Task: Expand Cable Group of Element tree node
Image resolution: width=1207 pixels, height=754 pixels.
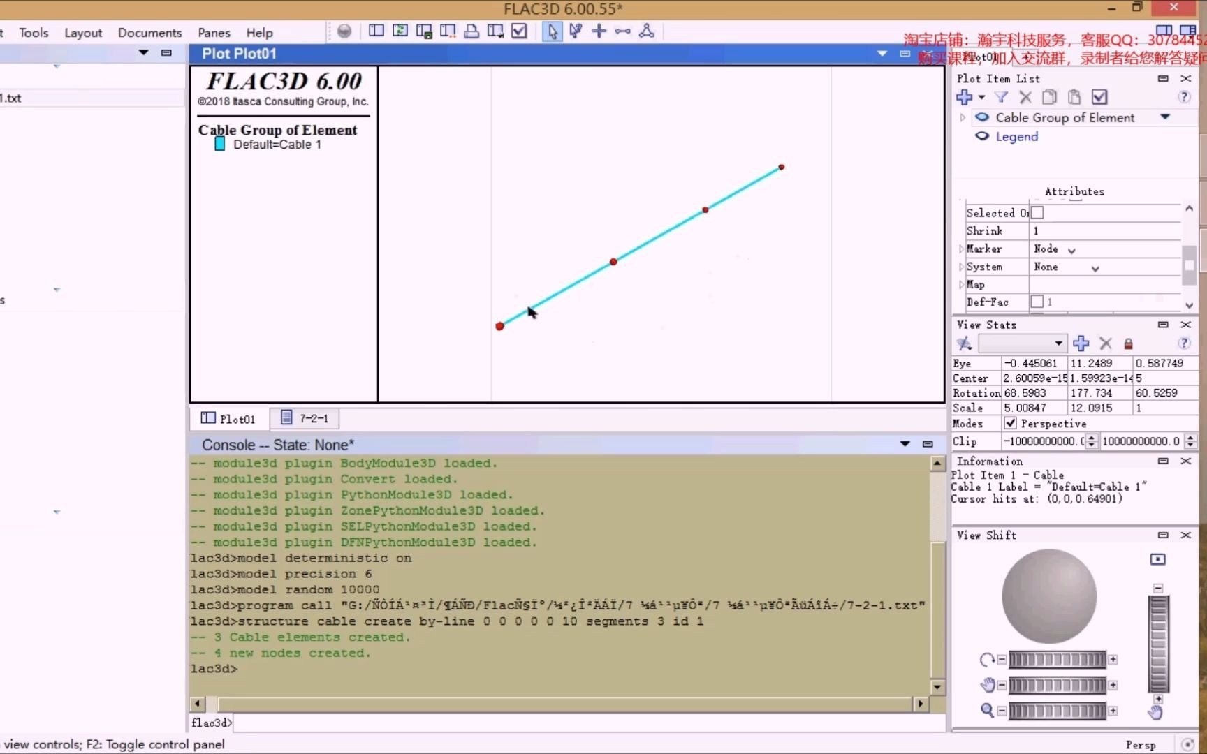Action: (963, 117)
